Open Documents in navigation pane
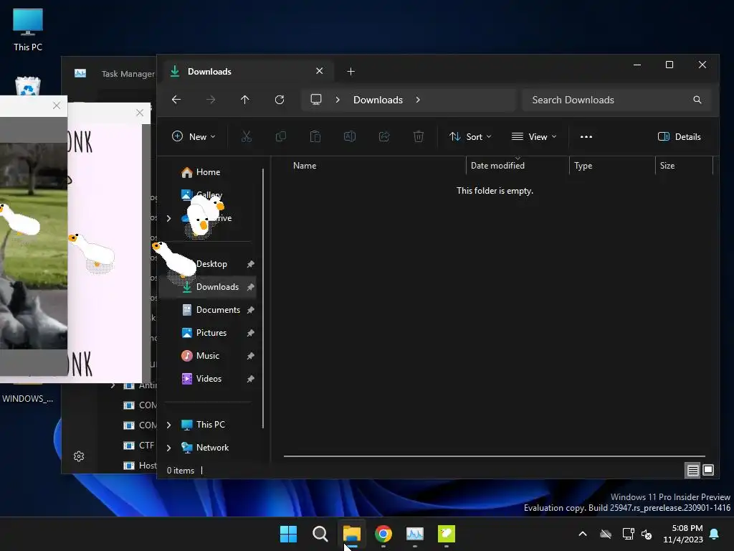The width and height of the screenshot is (734, 551). click(218, 310)
